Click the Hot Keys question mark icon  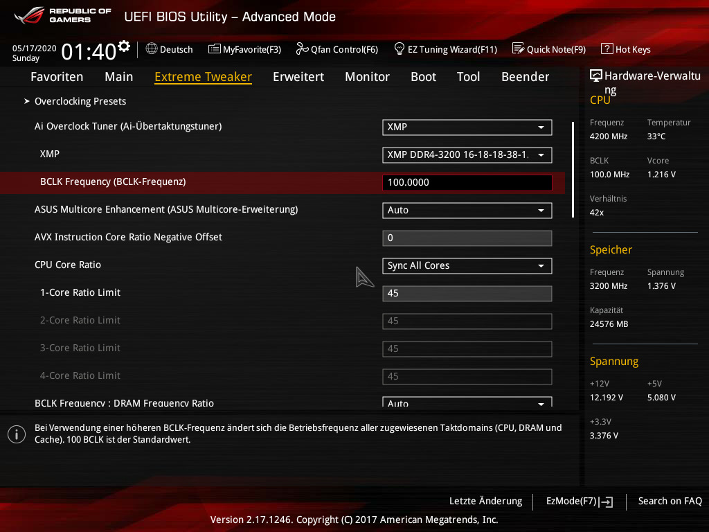coord(607,48)
